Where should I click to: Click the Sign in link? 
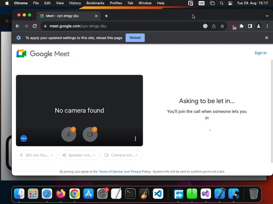click(x=260, y=53)
